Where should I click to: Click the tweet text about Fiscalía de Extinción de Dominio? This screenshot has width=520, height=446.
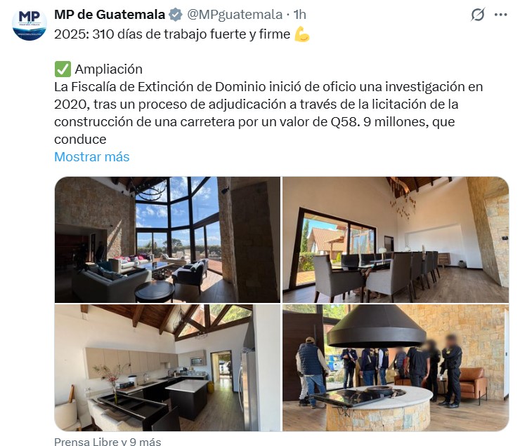268,113
